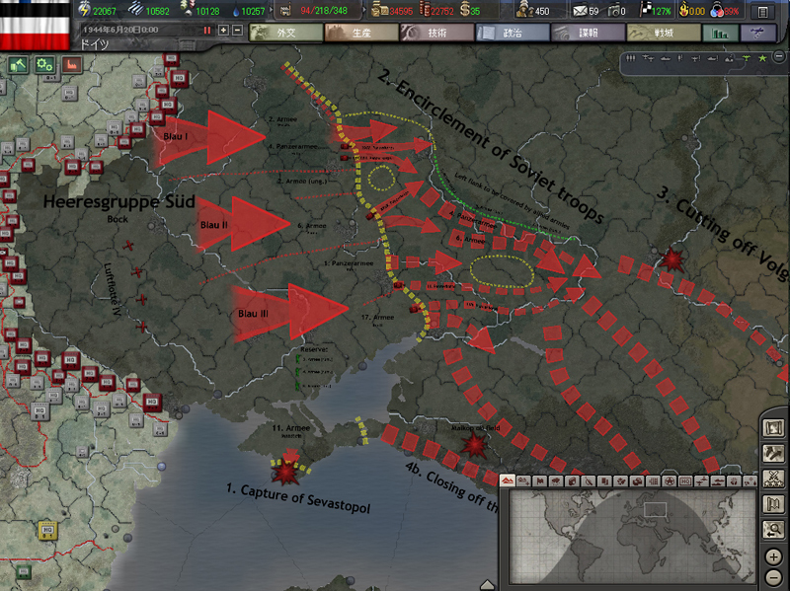Viewport: 790px width, 591px height.
Task: Click the German flag in the corner
Action: [x=35, y=24]
